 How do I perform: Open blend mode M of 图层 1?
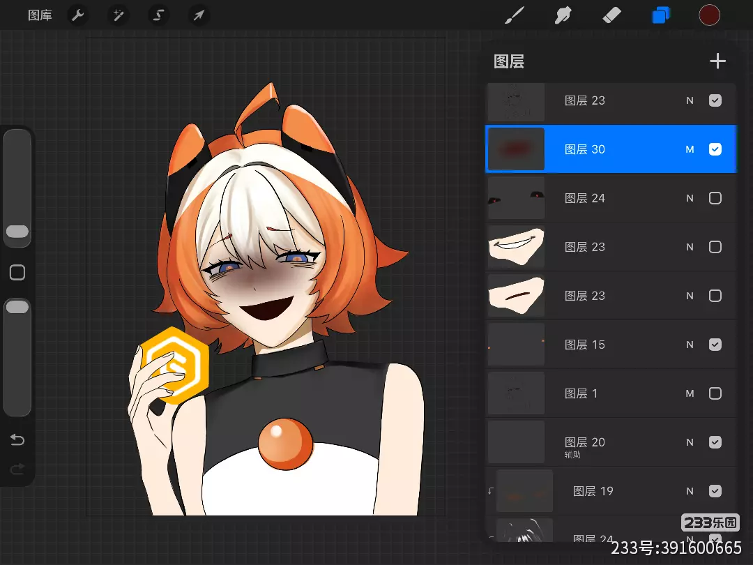coord(690,393)
